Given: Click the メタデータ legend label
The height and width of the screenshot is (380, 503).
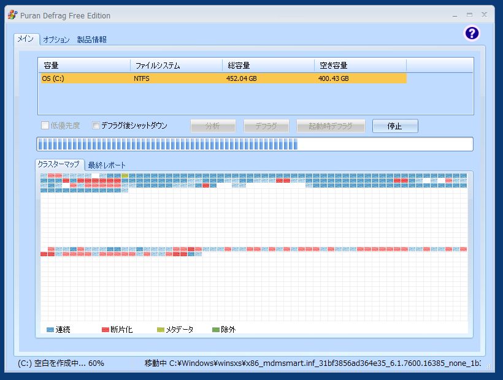Looking at the screenshot, I should [180, 330].
